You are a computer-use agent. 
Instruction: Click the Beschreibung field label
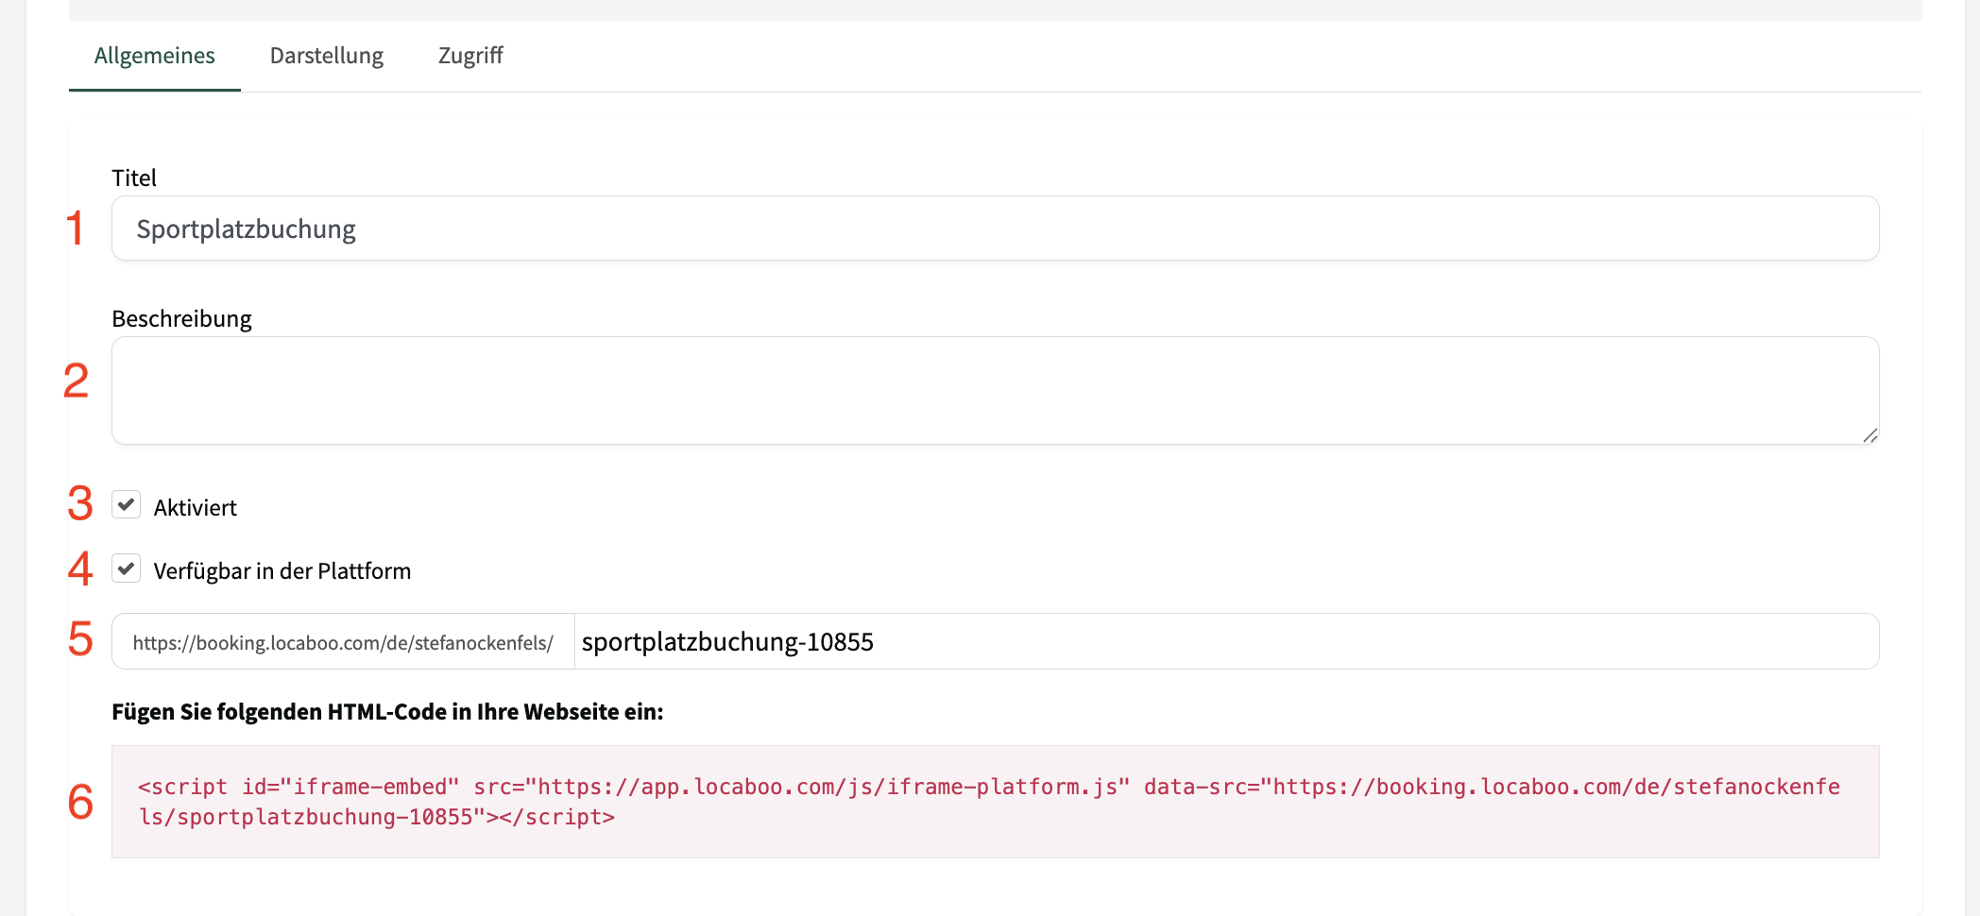tap(181, 319)
